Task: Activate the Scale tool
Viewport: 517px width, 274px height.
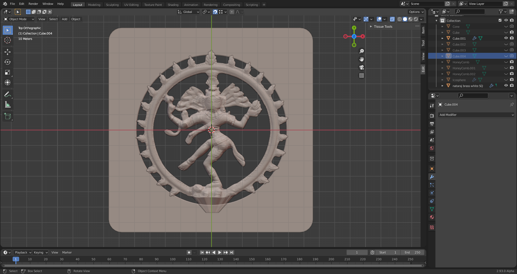Action: pyautogui.click(x=8, y=72)
